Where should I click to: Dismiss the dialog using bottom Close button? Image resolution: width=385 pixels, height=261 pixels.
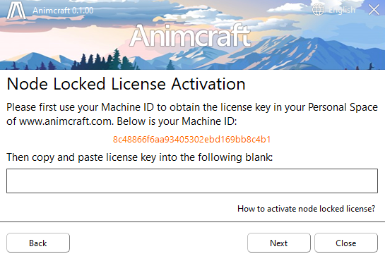346,243
